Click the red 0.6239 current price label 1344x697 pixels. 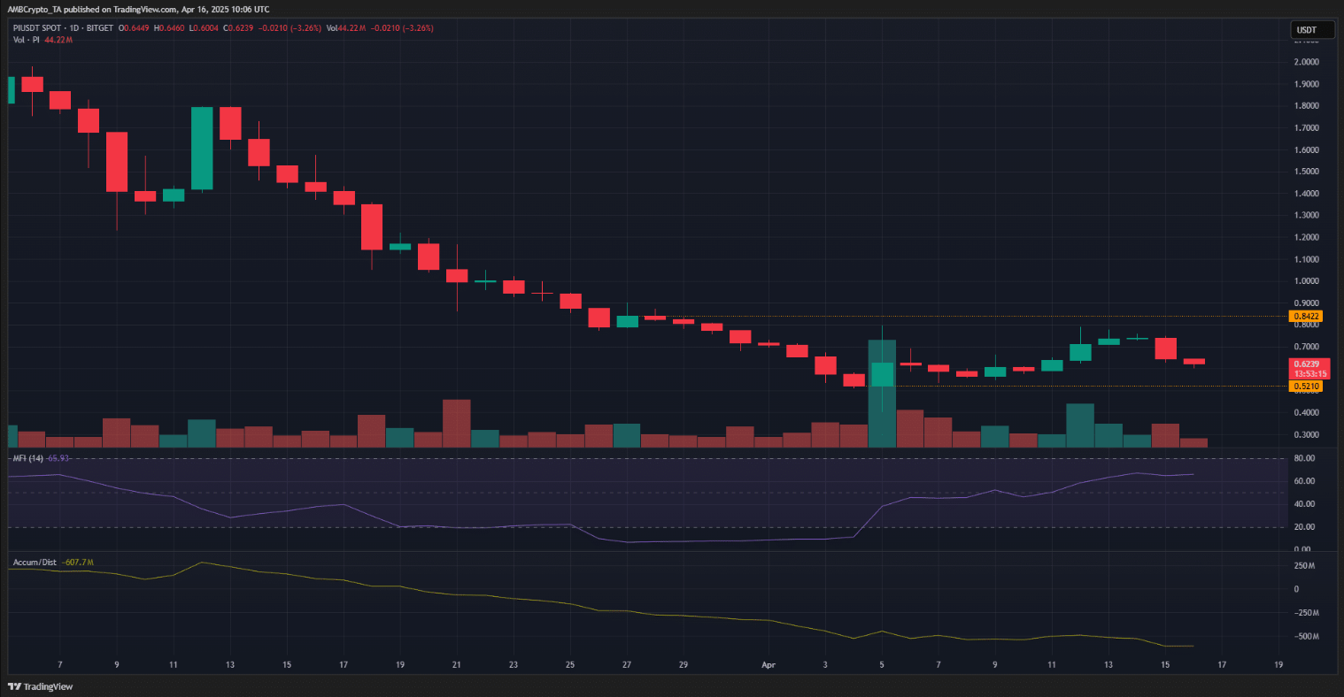click(1307, 364)
